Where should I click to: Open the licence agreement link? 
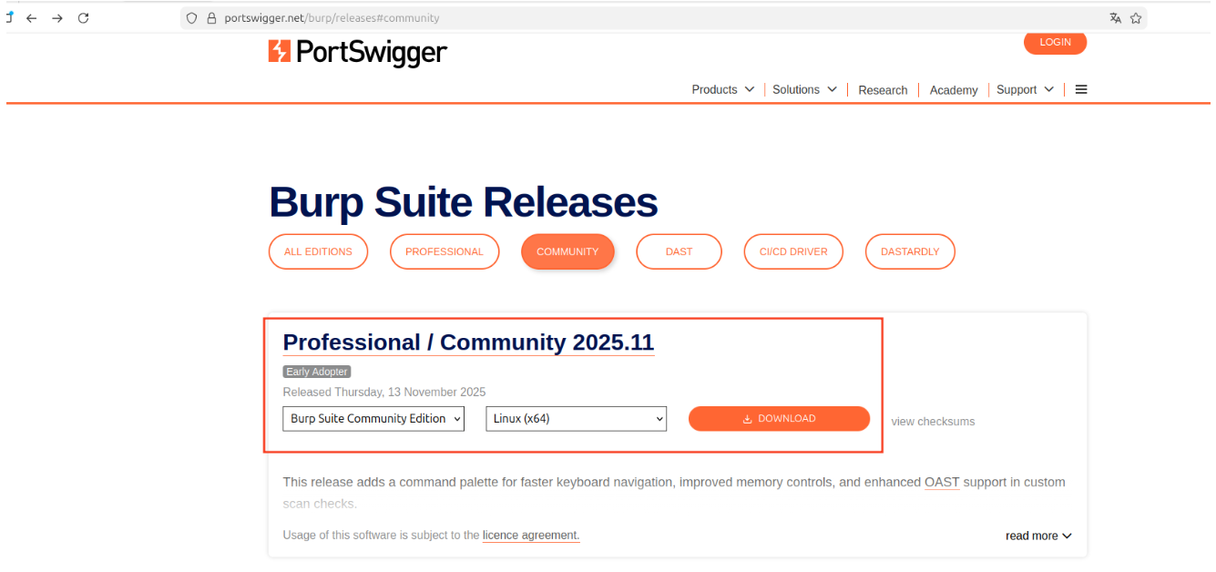[x=531, y=536]
